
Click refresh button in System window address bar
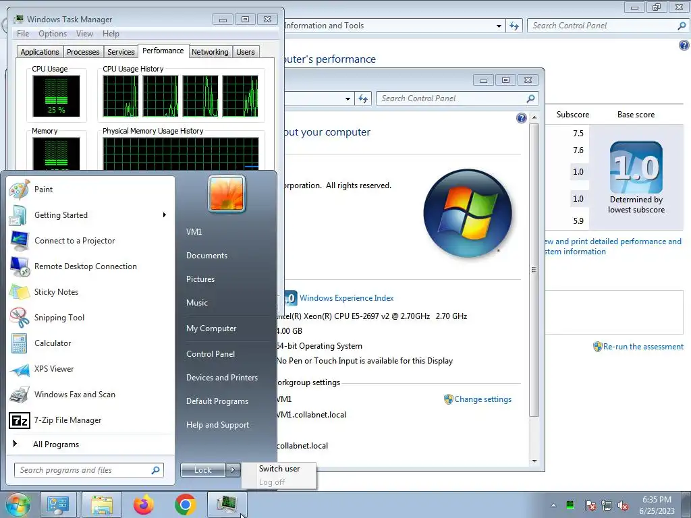click(363, 98)
